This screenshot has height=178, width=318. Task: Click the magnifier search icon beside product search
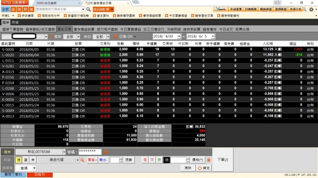(x=88, y=9)
